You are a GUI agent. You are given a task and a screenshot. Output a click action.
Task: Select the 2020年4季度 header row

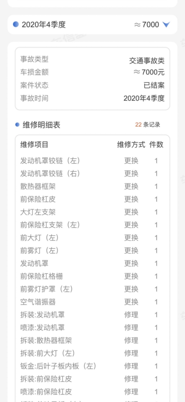click(x=92, y=24)
